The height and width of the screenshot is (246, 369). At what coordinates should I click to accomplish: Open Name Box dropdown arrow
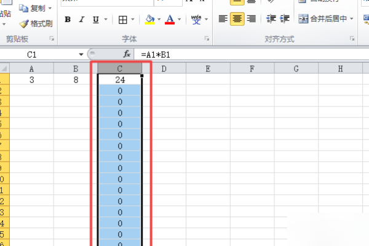[x=81, y=55]
